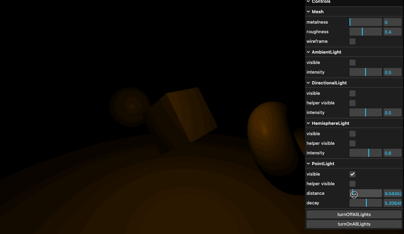Enable DirectionalLight visible checkbox
Screen dimensions: 404x234
click(x=352, y=93)
